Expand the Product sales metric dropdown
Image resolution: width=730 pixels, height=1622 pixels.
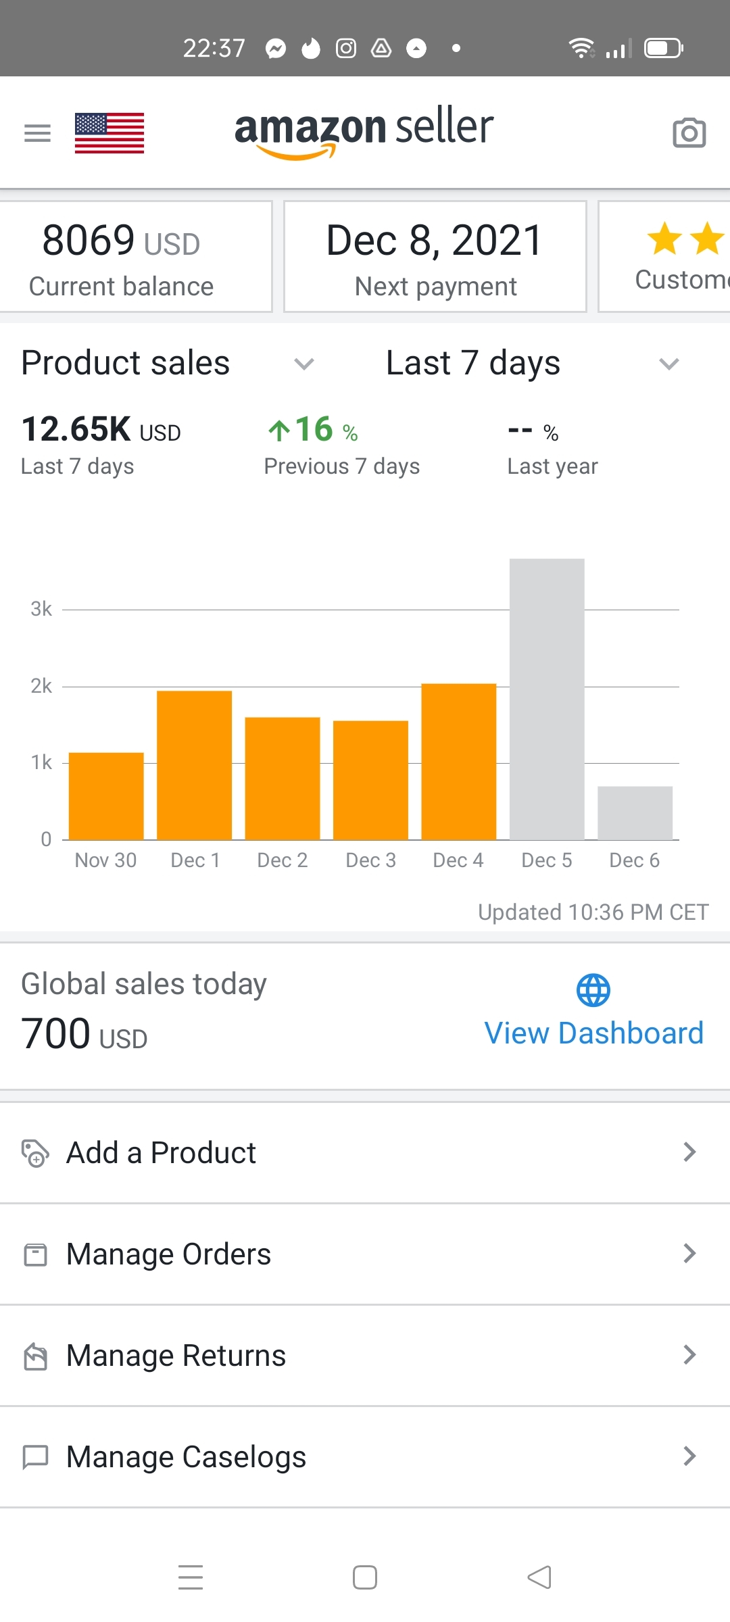pos(304,364)
